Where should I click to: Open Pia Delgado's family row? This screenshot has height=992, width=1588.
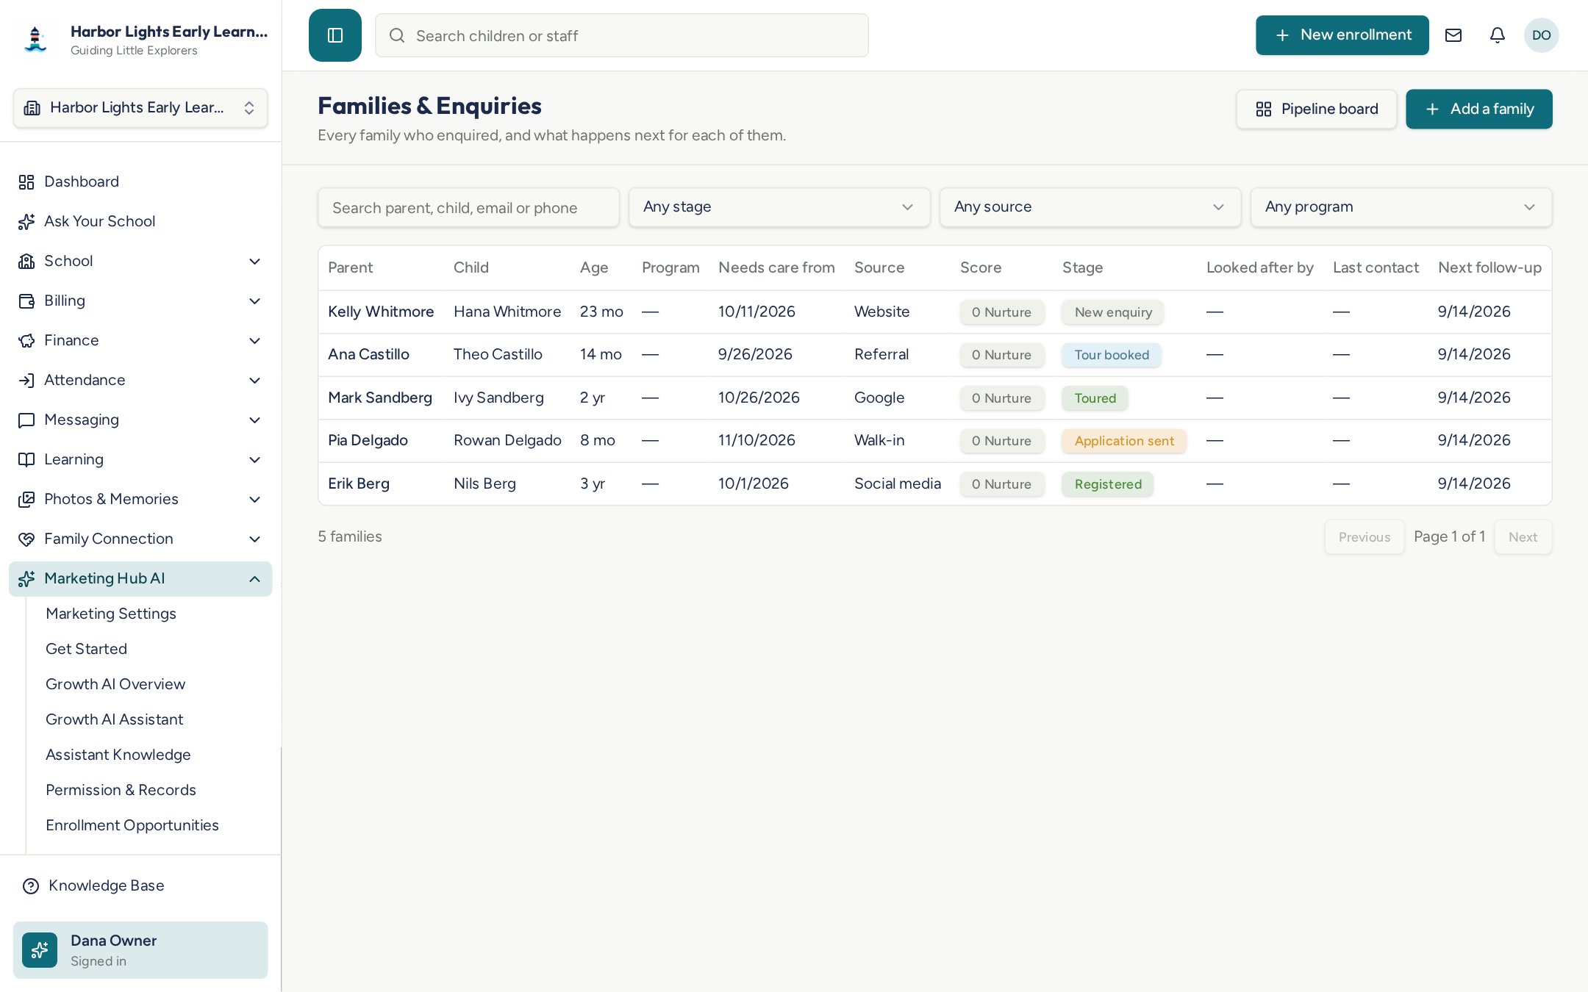point(935,440)
